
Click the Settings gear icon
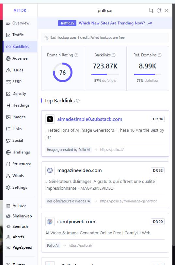[x=8, y=187]
